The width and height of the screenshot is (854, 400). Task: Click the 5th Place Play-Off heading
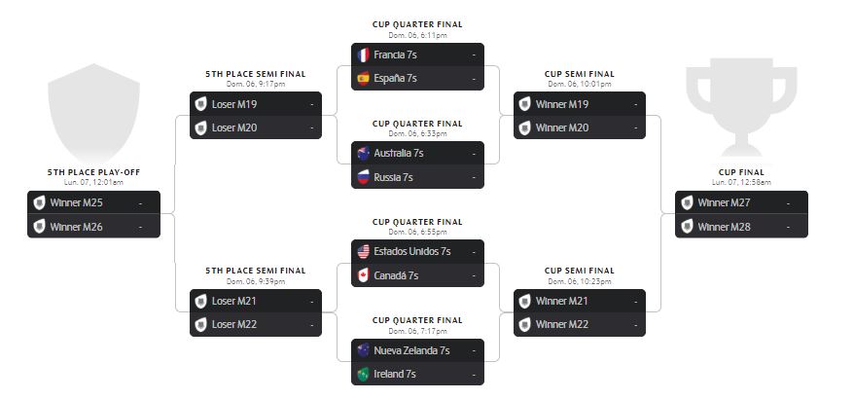coord(93,172)
